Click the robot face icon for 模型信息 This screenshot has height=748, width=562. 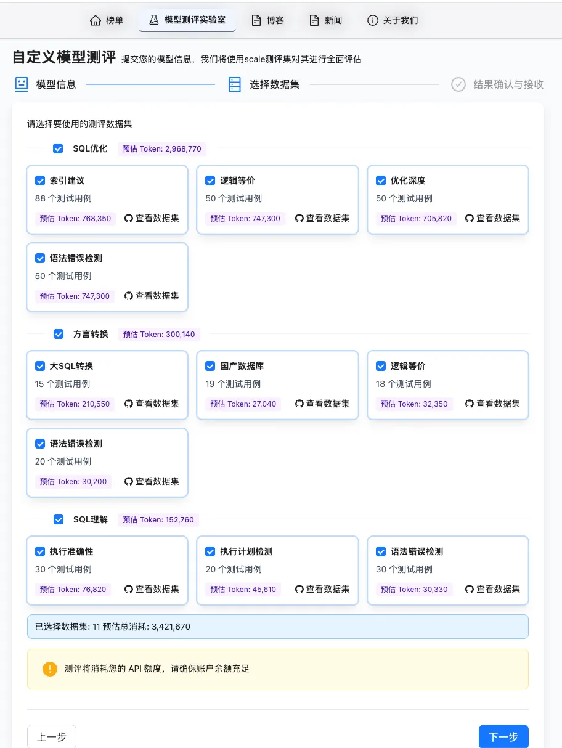(x=22, y=84)
